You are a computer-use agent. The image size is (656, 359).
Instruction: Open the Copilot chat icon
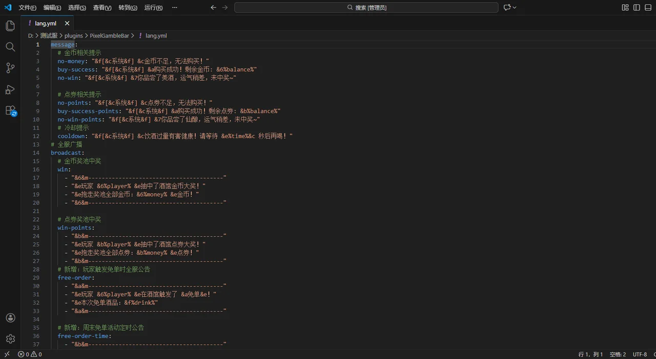[507, 7]
